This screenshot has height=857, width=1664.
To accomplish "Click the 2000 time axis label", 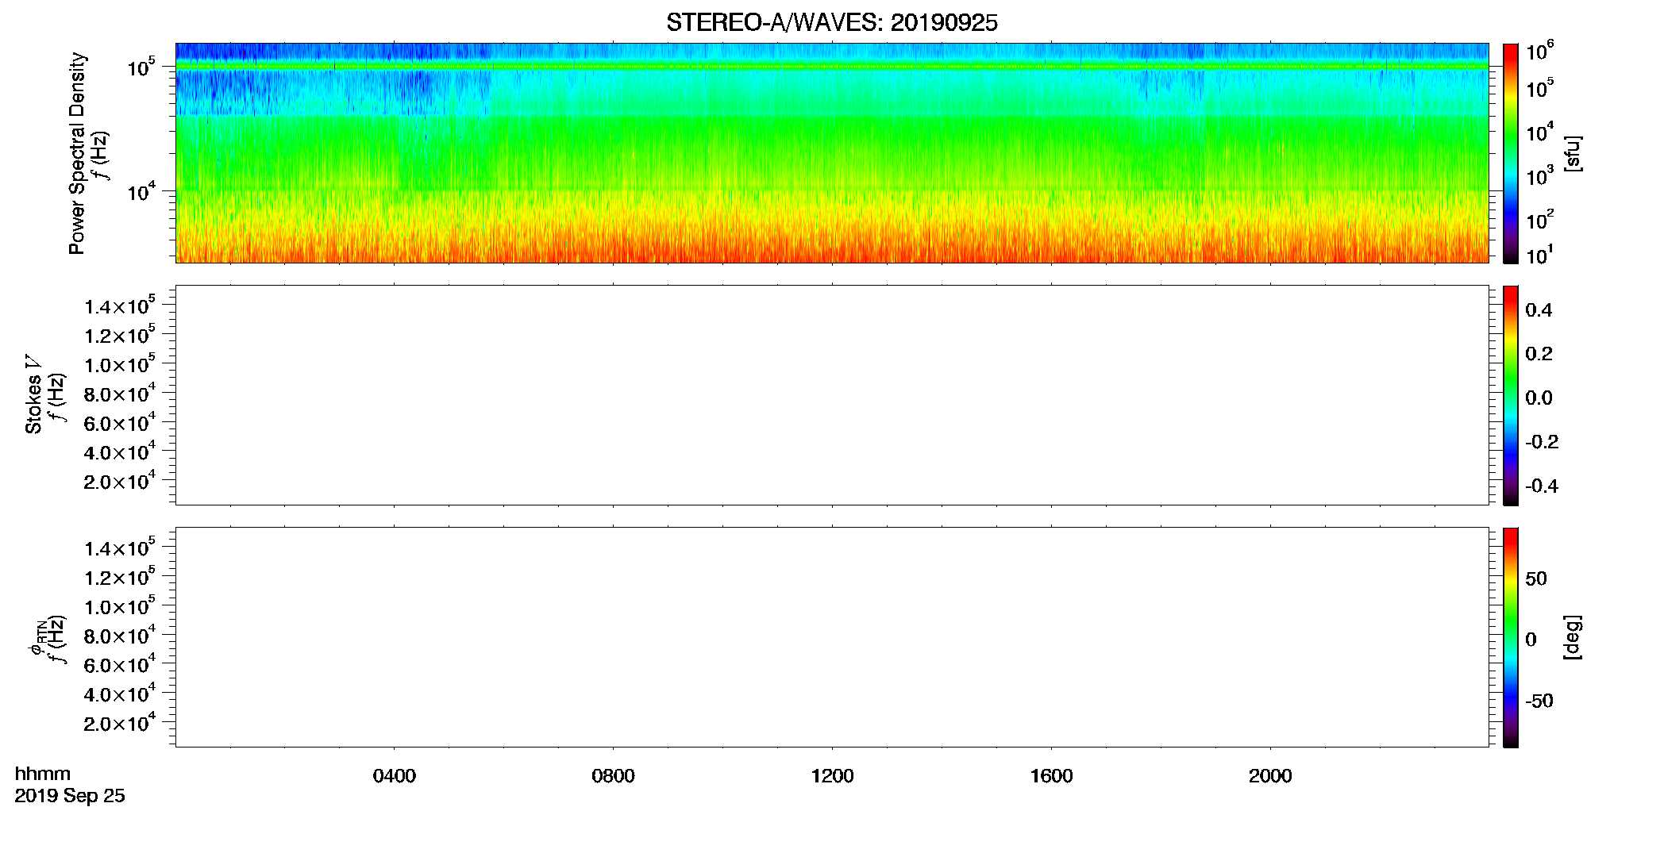I will tap(1270, 776).
